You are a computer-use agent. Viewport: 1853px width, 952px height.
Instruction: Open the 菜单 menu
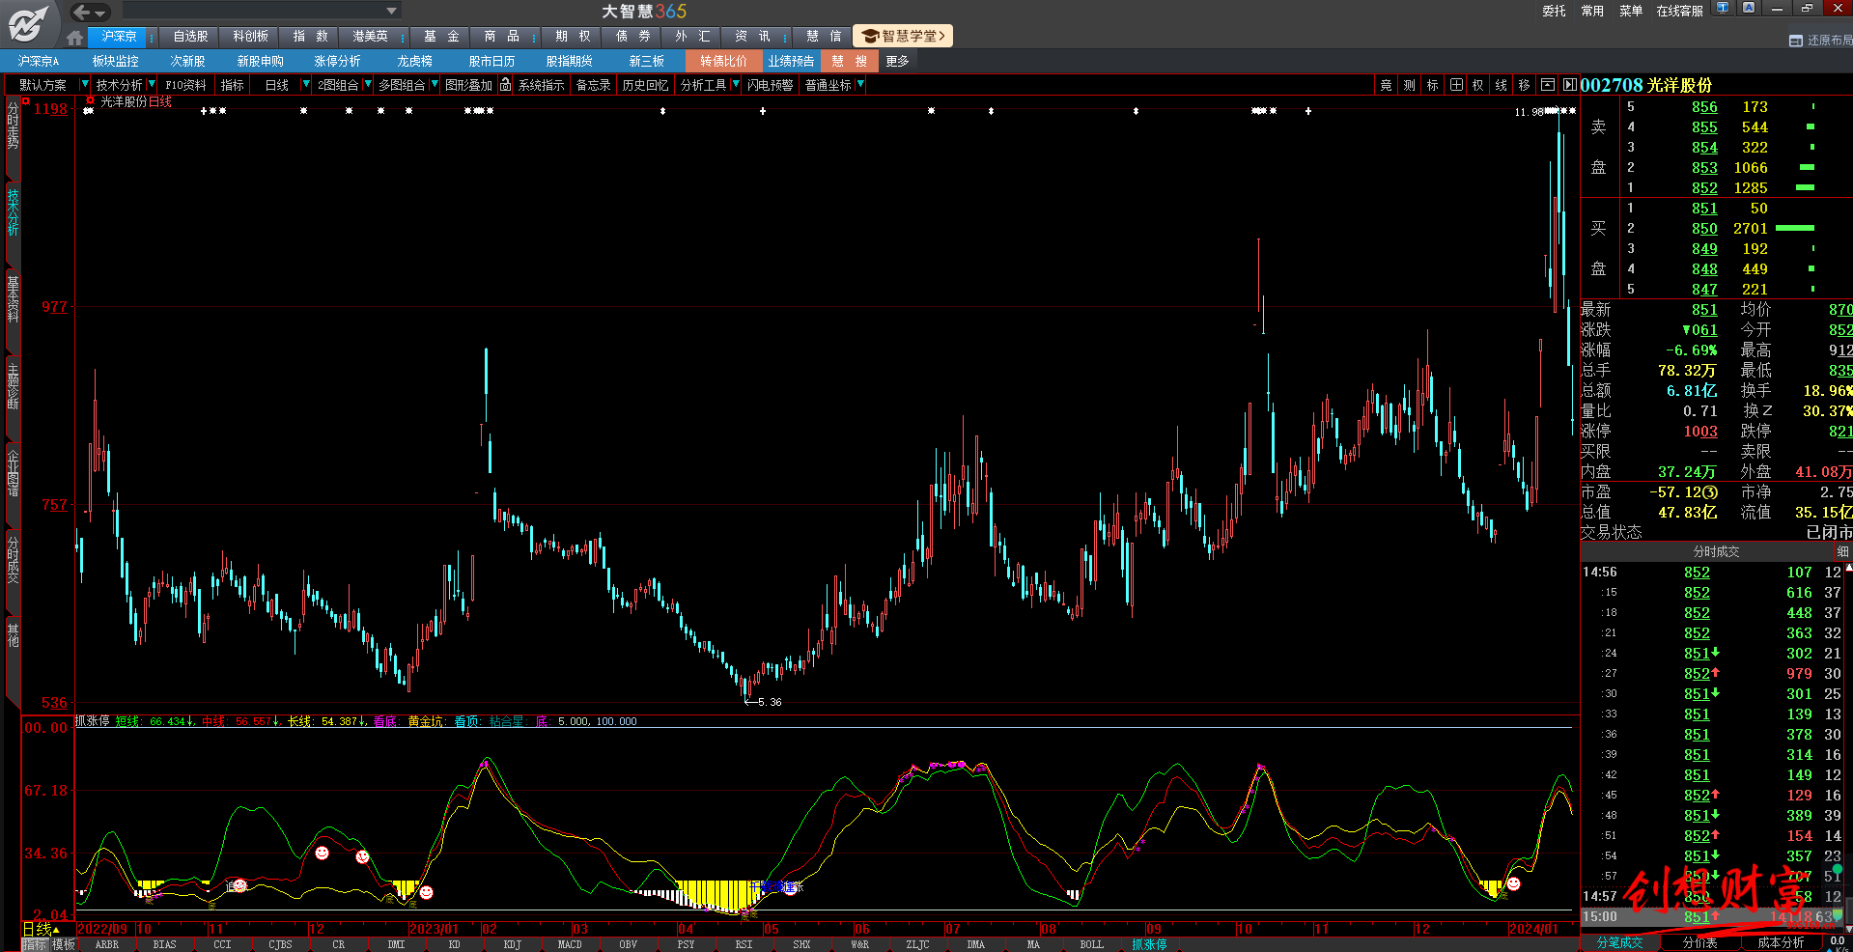click(x=1631, y=11)
